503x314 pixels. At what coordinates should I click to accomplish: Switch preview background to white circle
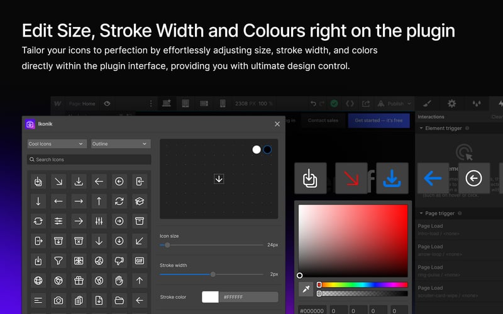257,149
